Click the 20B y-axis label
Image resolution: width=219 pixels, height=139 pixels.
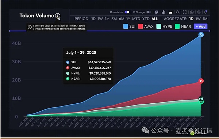coord(16,80)
